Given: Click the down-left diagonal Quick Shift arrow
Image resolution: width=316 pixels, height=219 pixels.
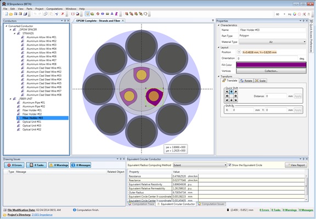Looking at the screenshot, I should (x=227, y=100).
